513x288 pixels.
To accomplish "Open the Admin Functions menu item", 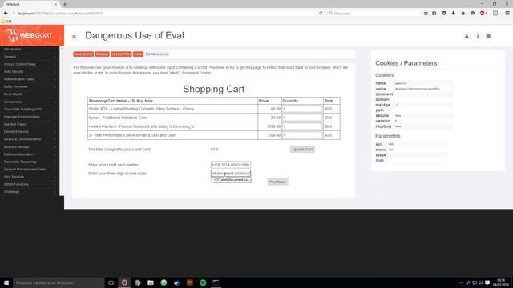I will pos(30,184).
